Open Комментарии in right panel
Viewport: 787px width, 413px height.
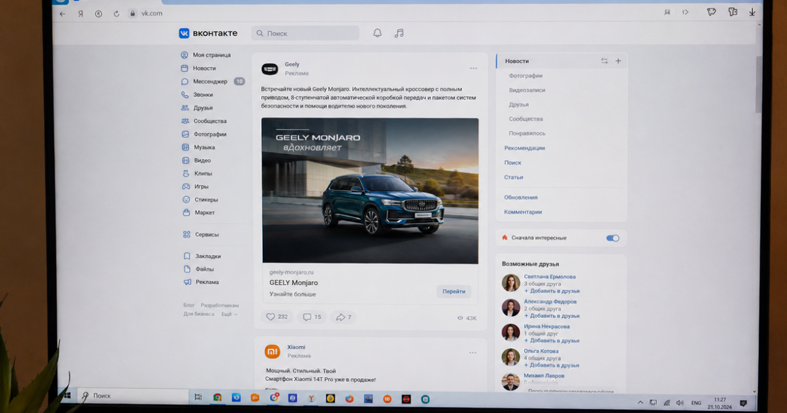click(x=523, y=212)
